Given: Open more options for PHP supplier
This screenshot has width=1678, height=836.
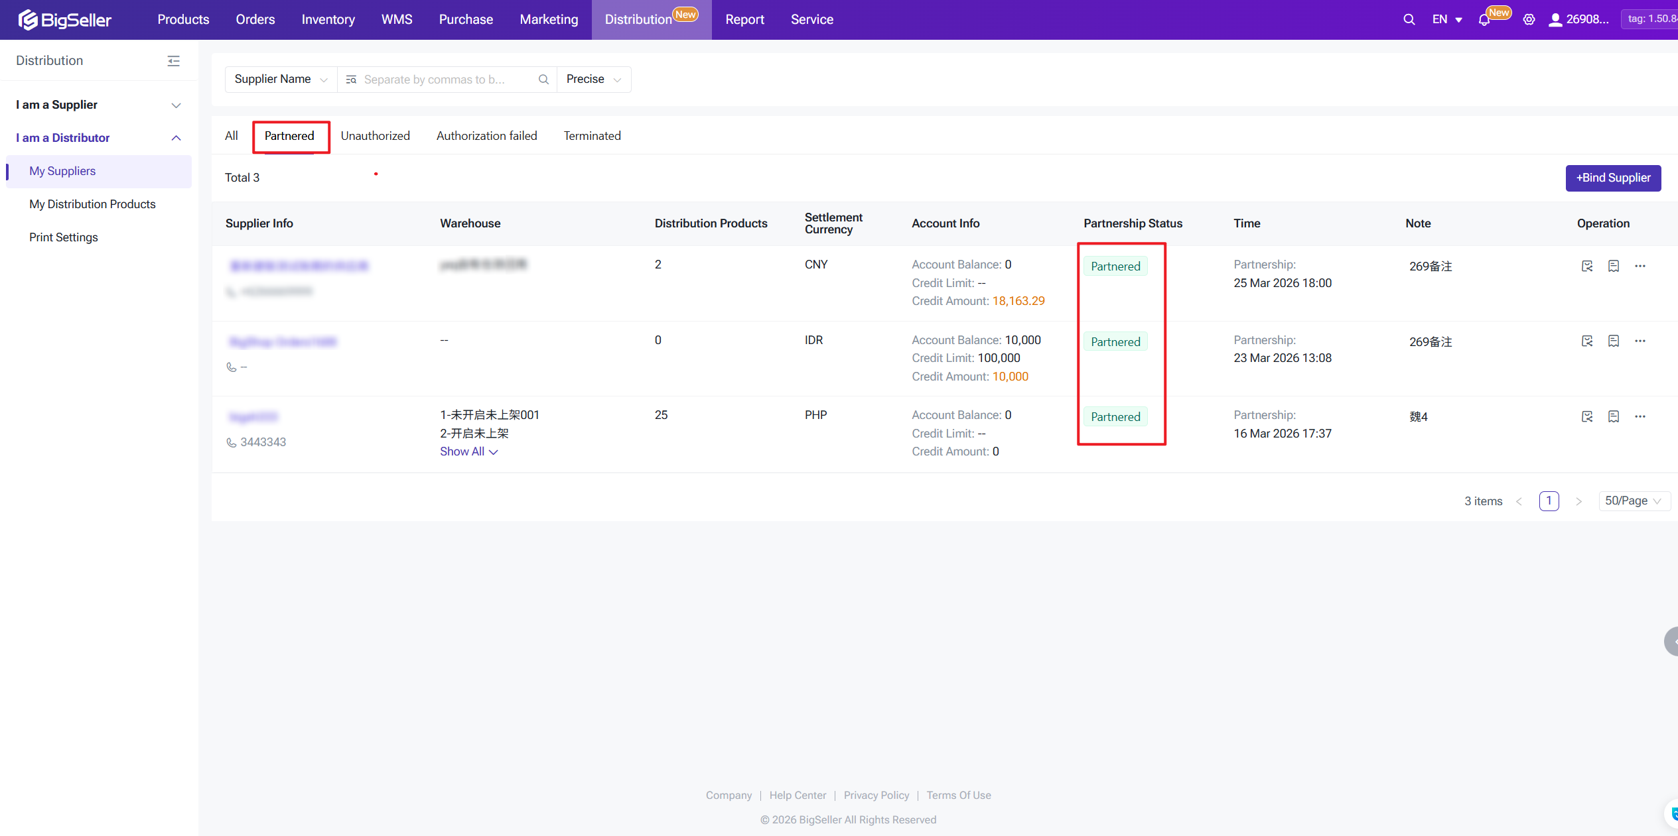Looking at the screenshot, I should point(1640,416).
